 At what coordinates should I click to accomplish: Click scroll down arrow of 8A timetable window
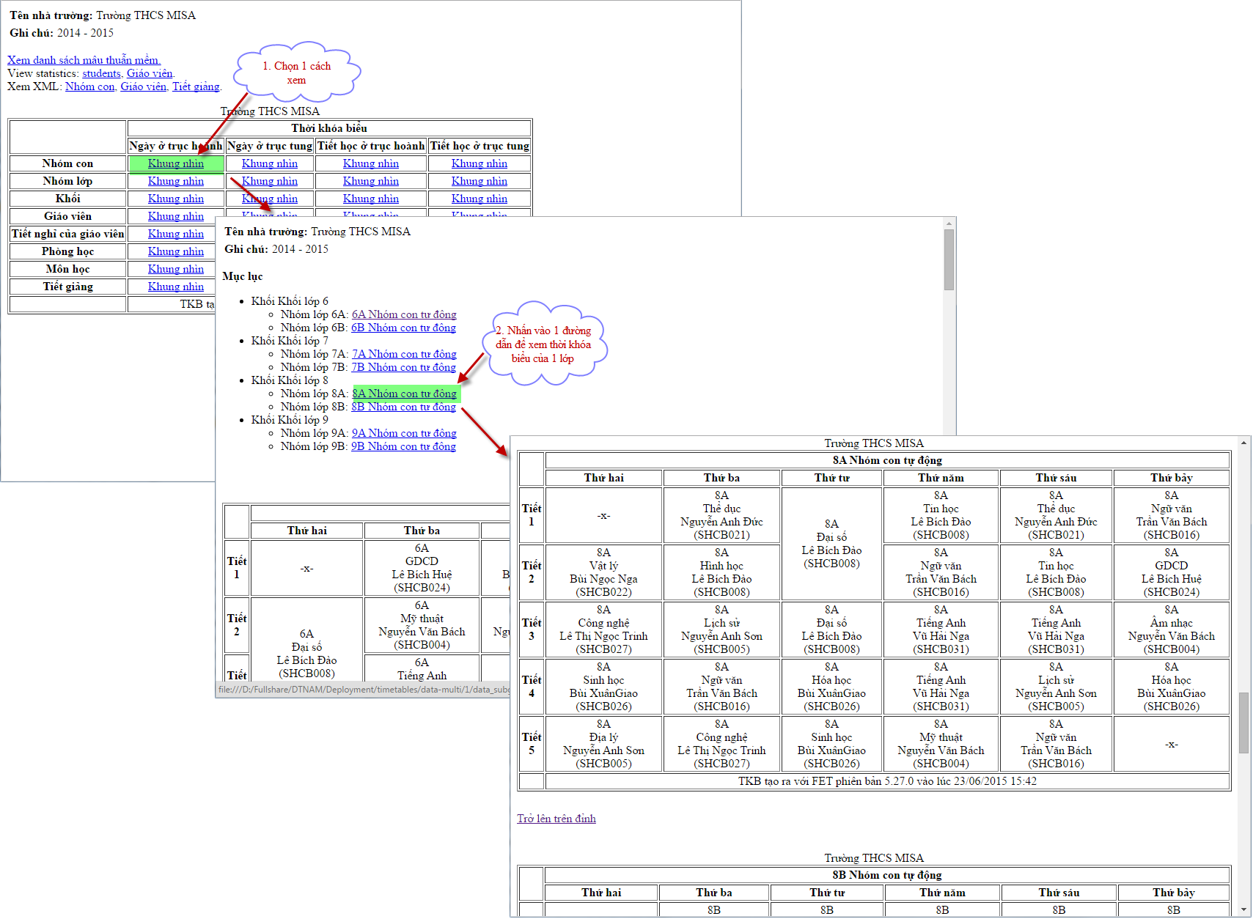point(1243,911)
